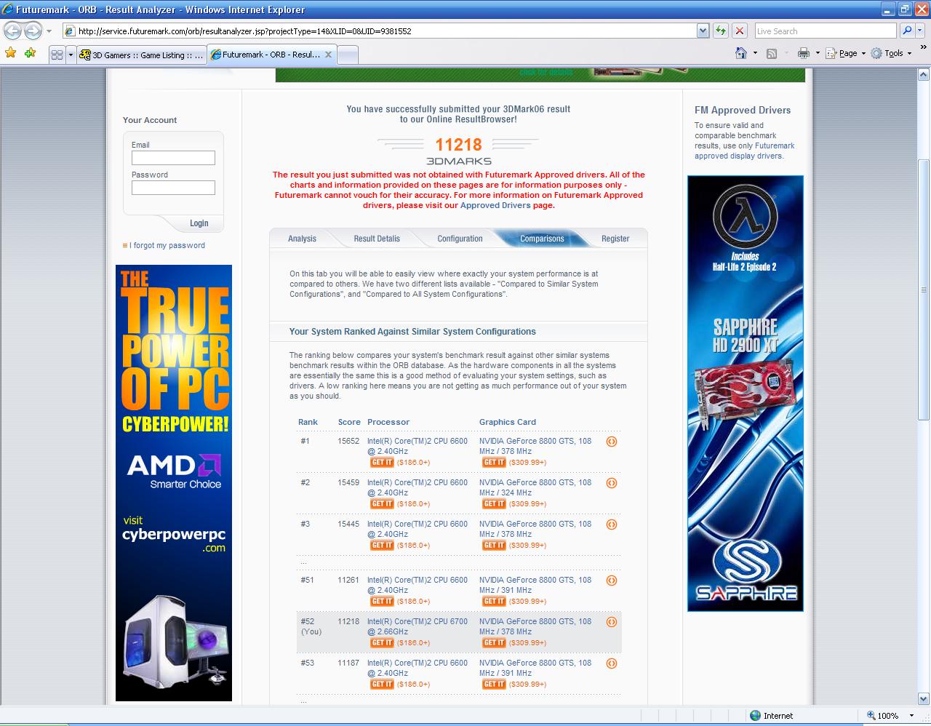Click the Email input field
The height and width of the screenshot is (726, 931).
(x=173, y=158)
